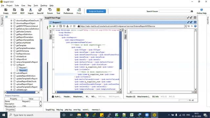Screen dimensions: 210x118
Task: Submit request with green play icon
Action: (50, 26)
